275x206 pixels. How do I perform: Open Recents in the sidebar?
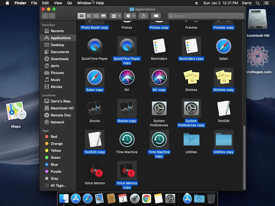(58, 31)
